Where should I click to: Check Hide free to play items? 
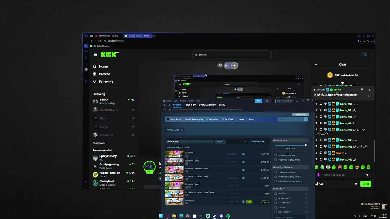pos(275,160)
